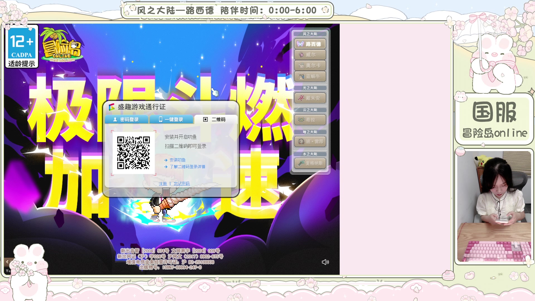Switch to the 二维码 tab

click(216, 119)
